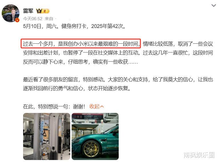Image resolution: width=218 pixels, height=162 pixels.
Task: Click the first line 5月10日 post text
Action: click(74, 26)
